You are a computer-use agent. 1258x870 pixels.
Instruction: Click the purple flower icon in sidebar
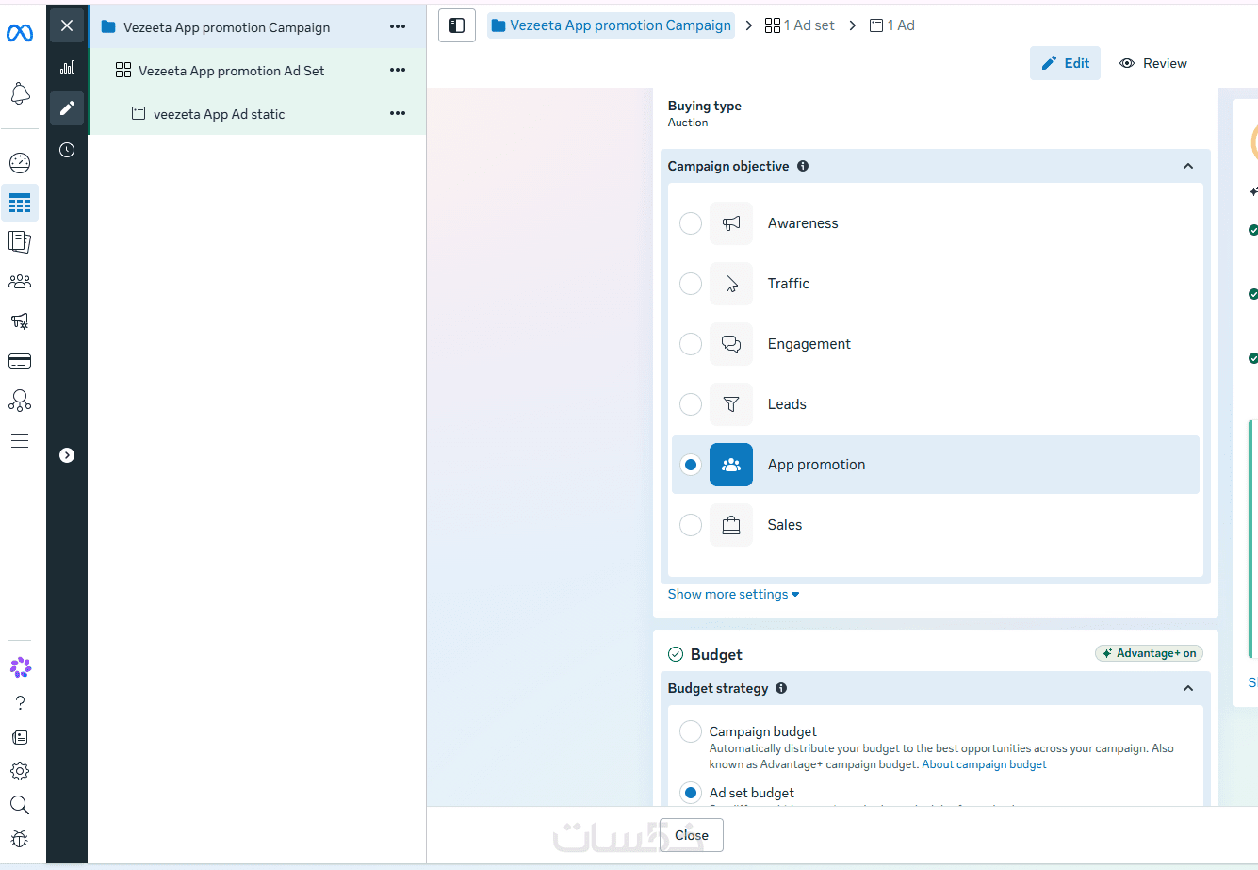[x=20, y=668]
